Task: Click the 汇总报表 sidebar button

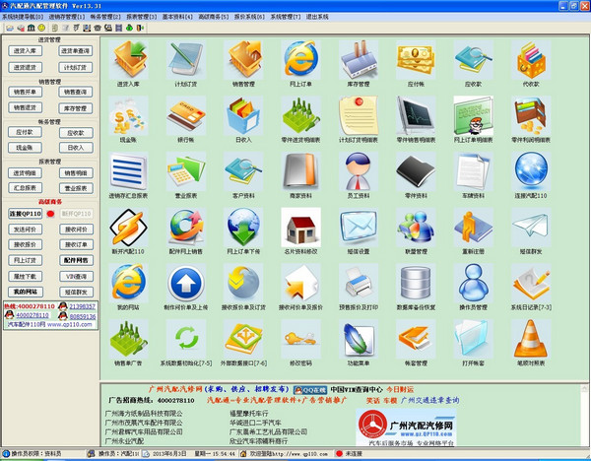Action: tap(26, 188)
